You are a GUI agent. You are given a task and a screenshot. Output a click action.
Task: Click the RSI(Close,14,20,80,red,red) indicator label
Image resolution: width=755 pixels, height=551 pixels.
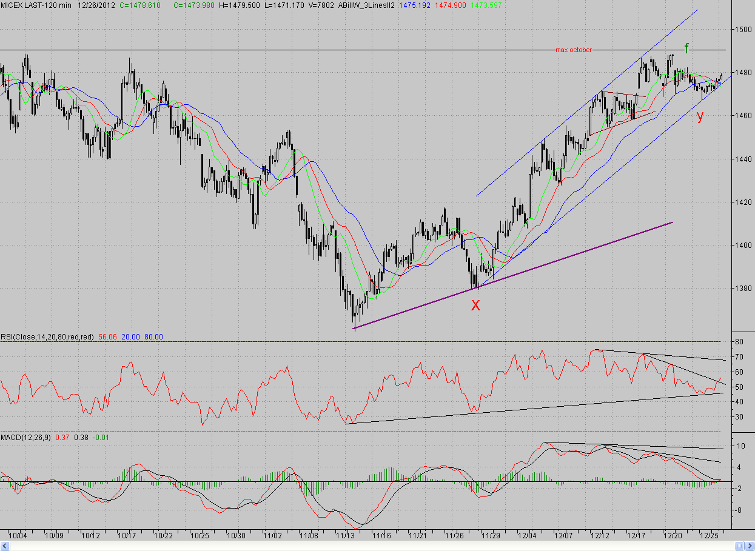(x=46, y=336)
